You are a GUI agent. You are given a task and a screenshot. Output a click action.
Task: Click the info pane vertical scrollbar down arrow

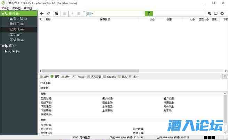click(225, 132)
